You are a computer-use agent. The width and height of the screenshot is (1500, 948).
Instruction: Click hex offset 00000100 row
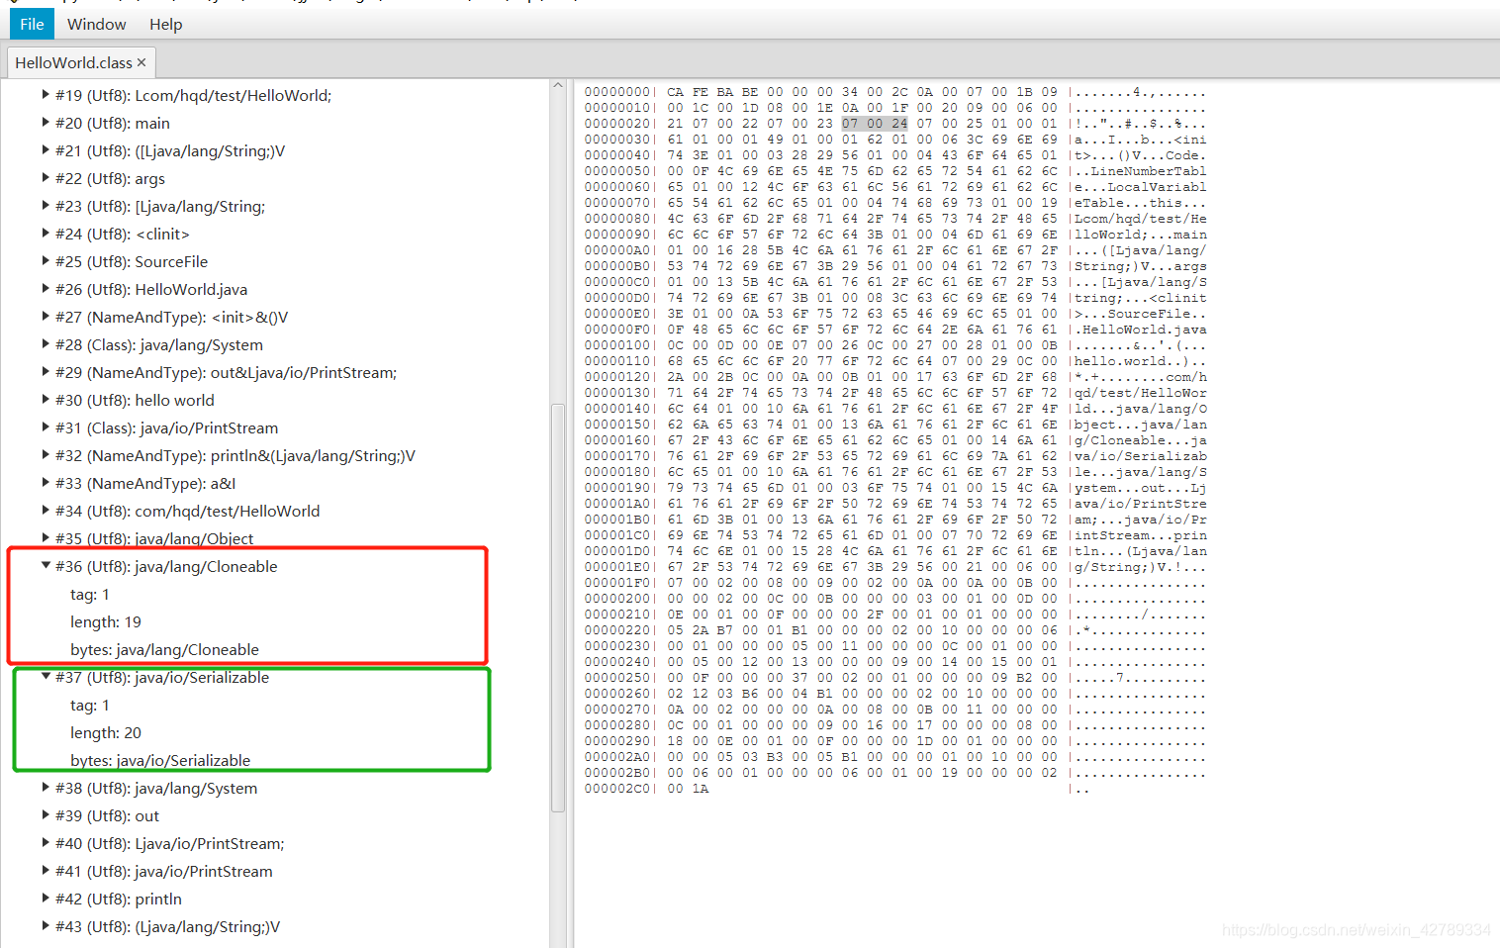tap(617, 345)
